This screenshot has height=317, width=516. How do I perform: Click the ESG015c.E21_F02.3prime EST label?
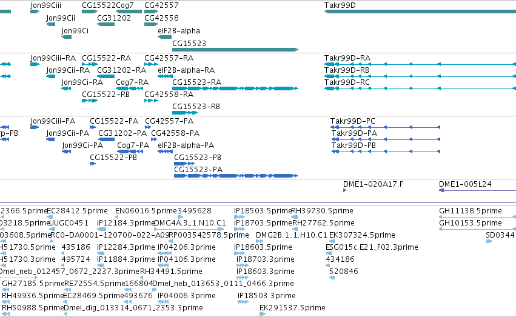372,247
